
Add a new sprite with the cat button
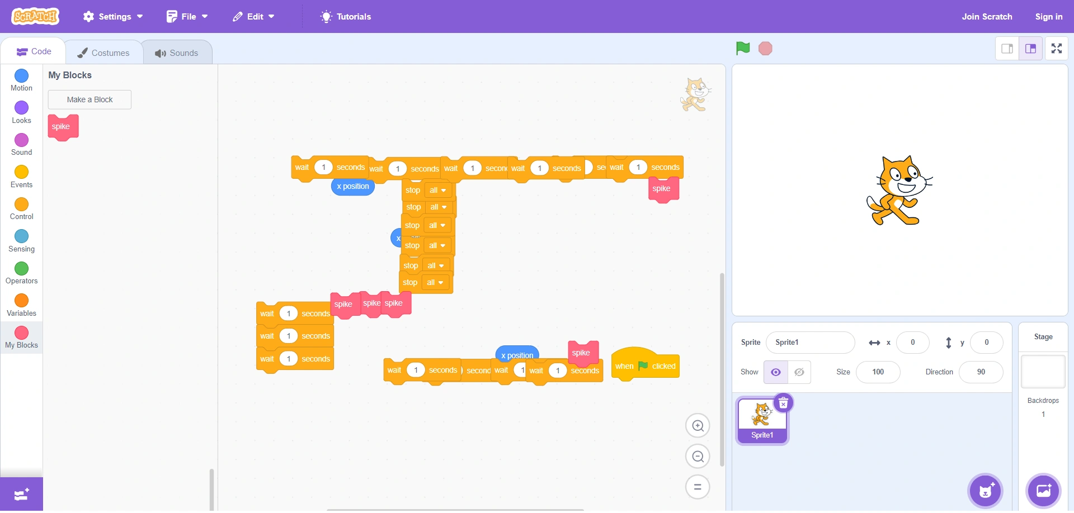(984, 491)
